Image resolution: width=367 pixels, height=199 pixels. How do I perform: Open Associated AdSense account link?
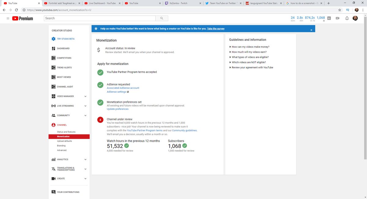123,88
